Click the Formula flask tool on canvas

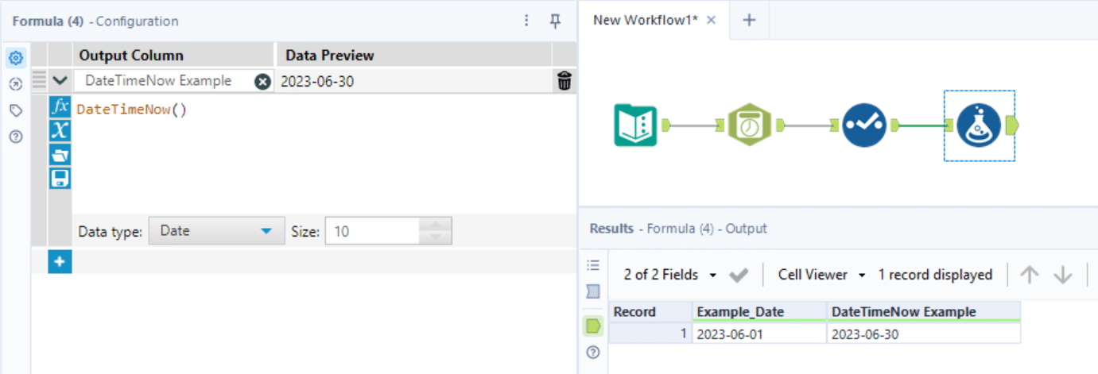click(979, 125)
